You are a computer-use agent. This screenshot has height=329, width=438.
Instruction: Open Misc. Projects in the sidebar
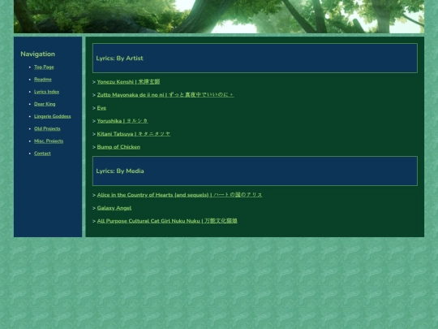[49, 141]
